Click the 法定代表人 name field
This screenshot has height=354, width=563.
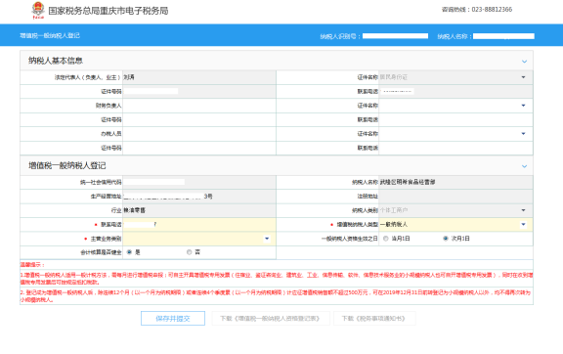199,77
